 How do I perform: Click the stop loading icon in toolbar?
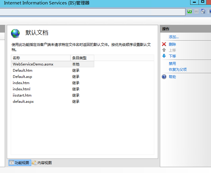click(x=196, y=11)
